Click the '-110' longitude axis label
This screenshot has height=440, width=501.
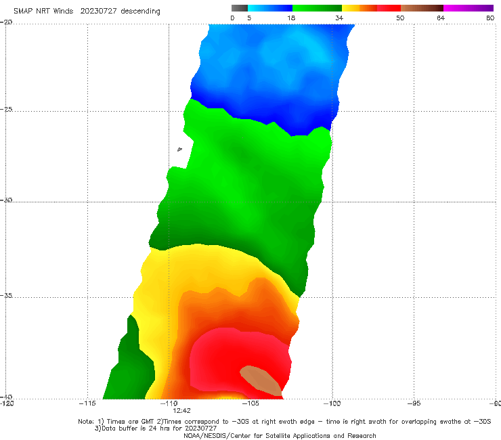pos(169,403)
